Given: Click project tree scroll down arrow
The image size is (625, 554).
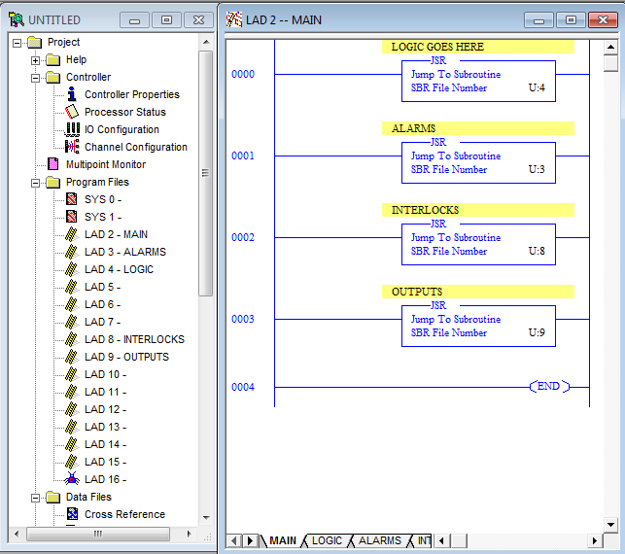Looking at the screenshot, I should tap(206, 517).
